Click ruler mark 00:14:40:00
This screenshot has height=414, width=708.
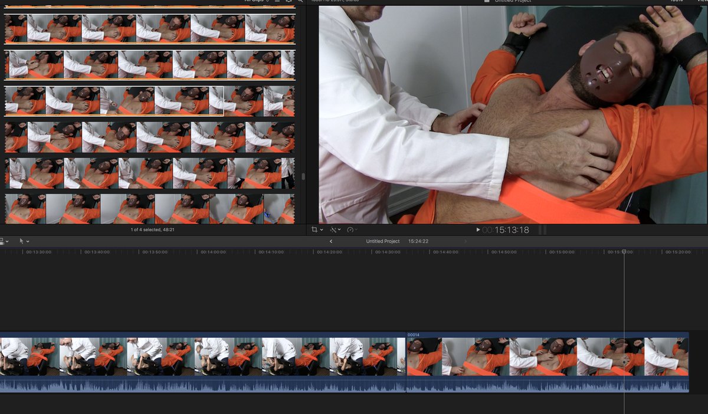pos(445,252)
